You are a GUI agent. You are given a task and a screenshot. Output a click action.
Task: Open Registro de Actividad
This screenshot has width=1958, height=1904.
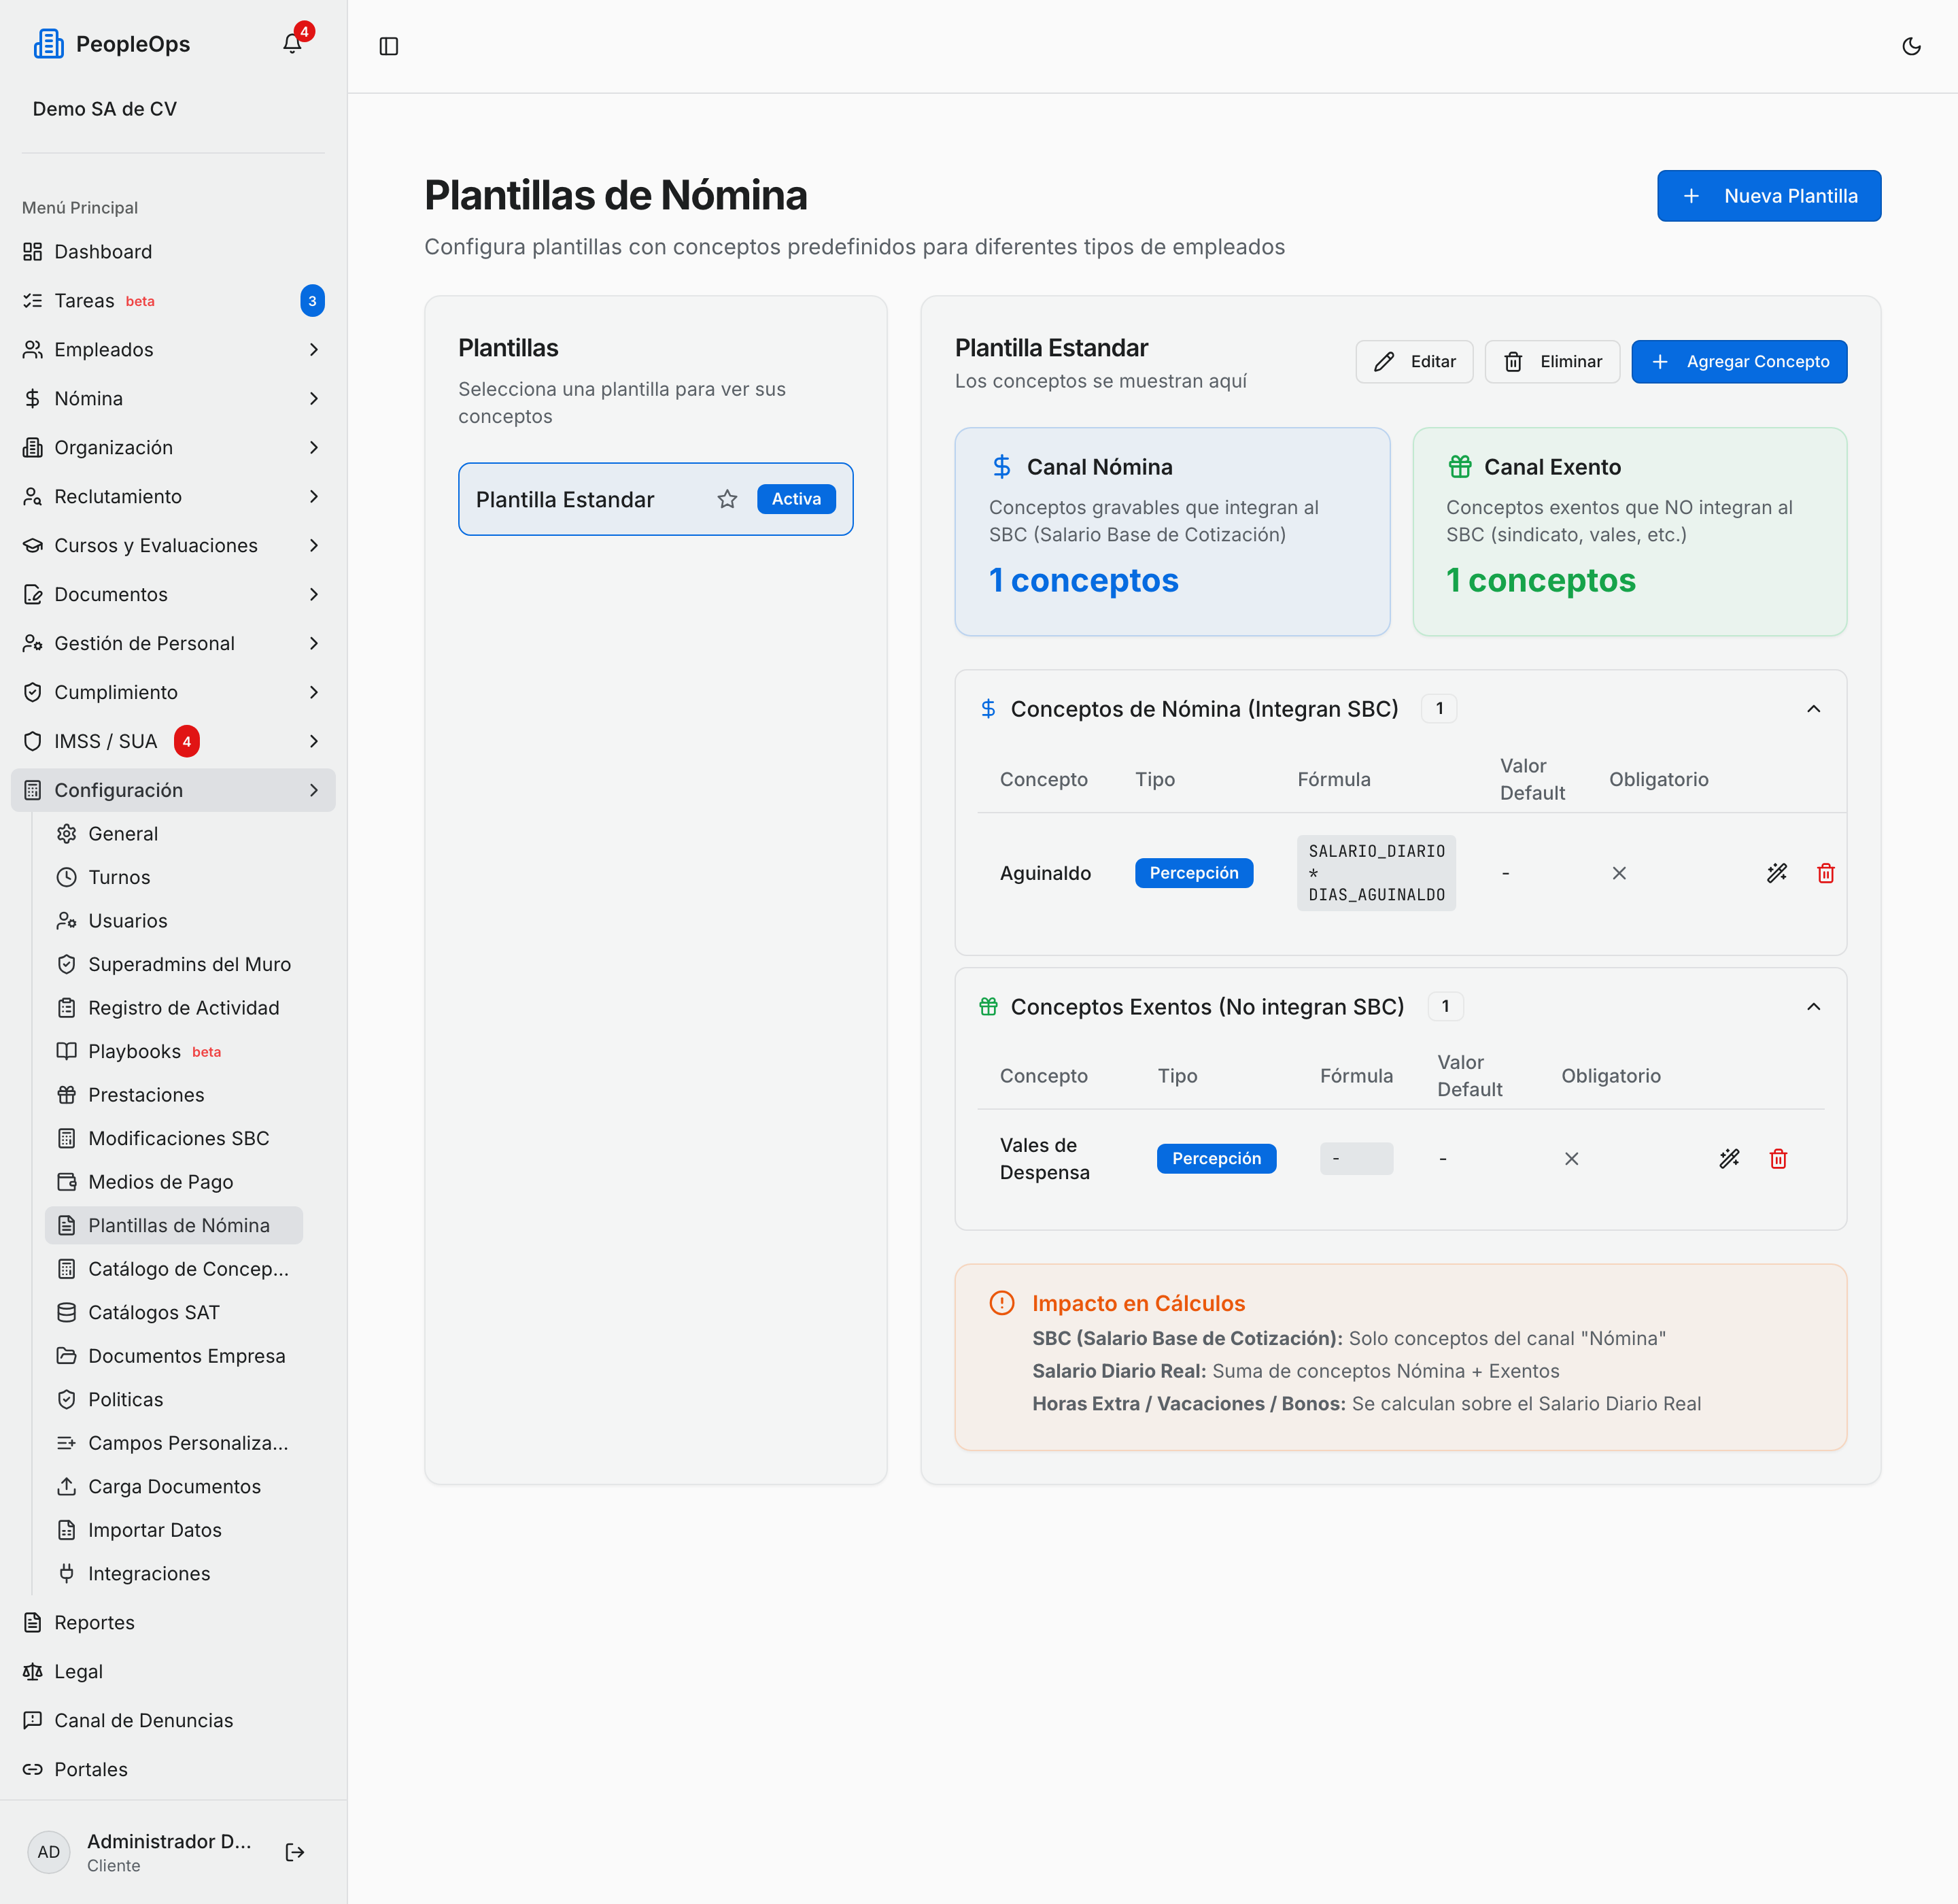tap(174, 1007)
